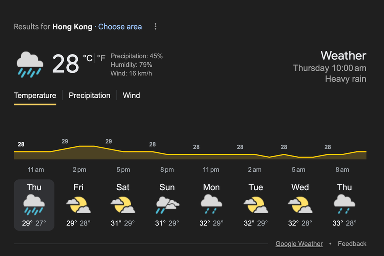Click the current heavy rain icon

[30, 64]
